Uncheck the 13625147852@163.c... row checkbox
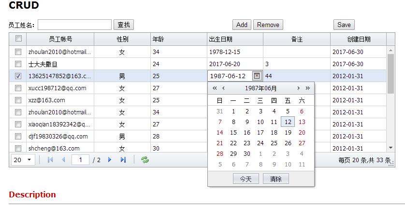Viewport: 405px width, 221px height. coord(18,76)
